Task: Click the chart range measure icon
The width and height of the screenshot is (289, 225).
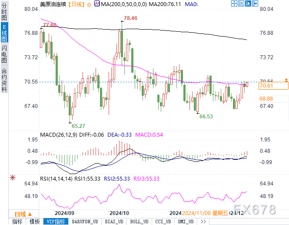Action: [x=241, y=3]
